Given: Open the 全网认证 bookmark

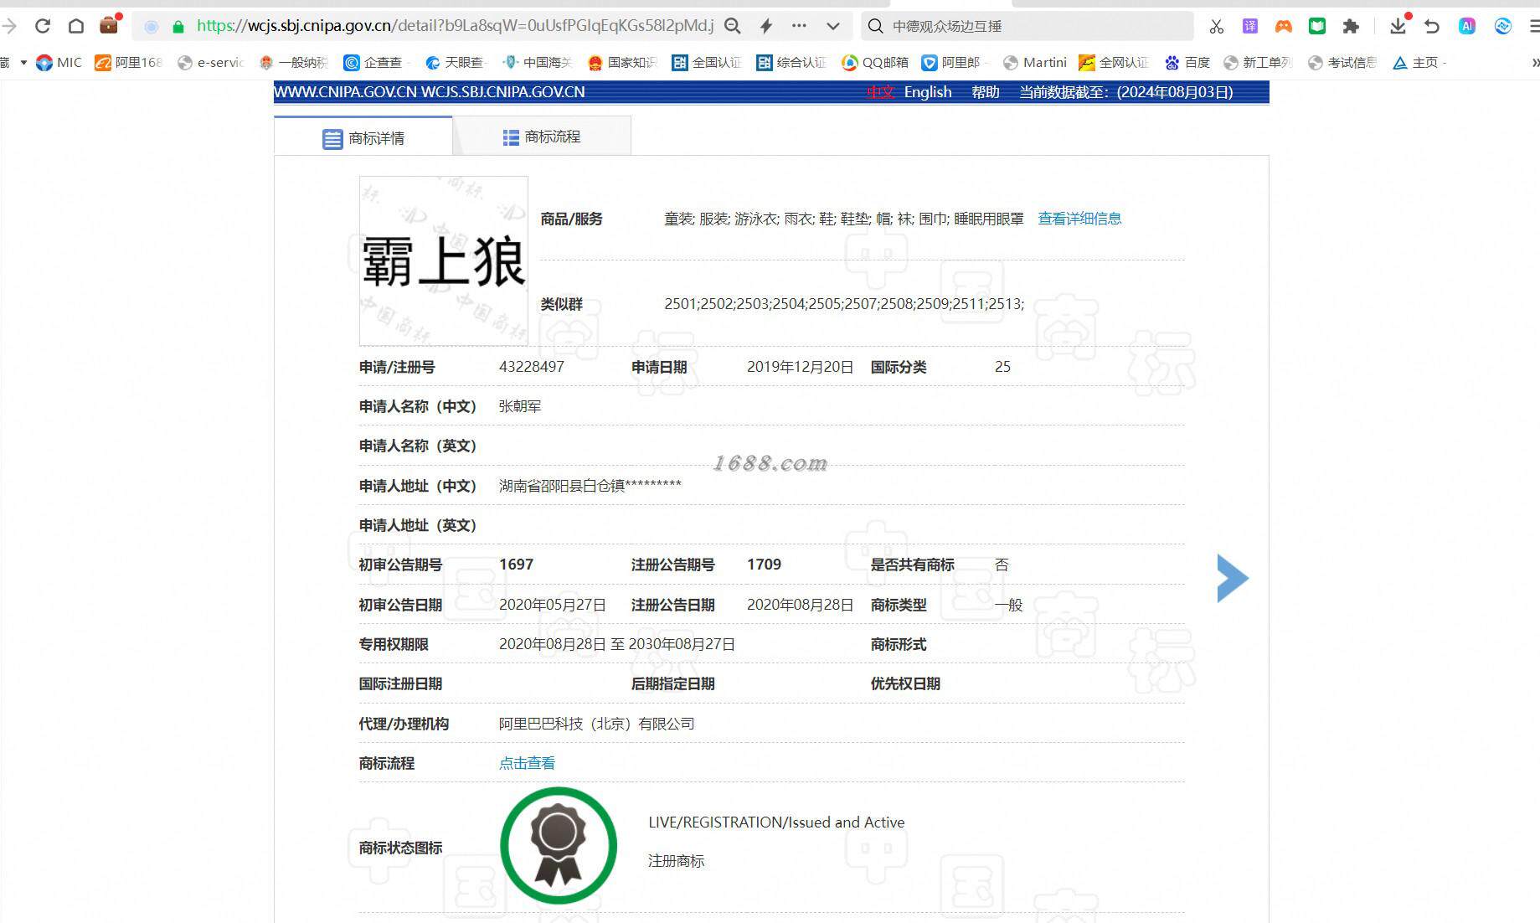Looking at the screenshot, I should pos(1114,63).
